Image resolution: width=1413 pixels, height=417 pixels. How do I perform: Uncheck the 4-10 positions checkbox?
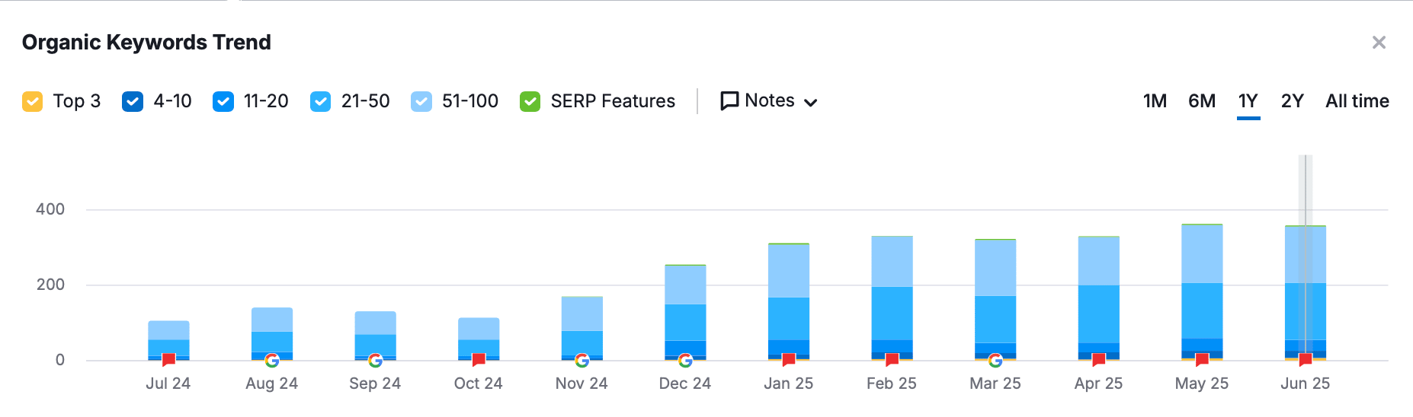pyautogui.click(x=133, y=101)
